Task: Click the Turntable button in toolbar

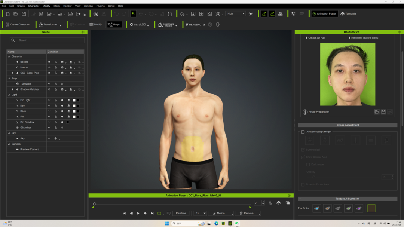Action: click(348, 14)
